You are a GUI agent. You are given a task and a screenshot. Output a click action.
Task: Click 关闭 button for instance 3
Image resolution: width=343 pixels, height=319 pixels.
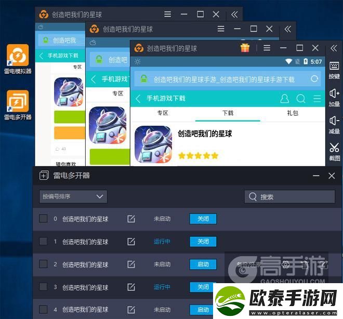tap(202, 287)
